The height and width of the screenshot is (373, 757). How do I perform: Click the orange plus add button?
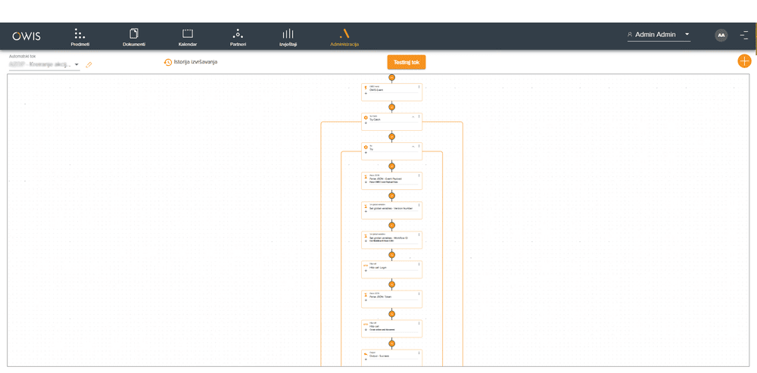click(744, 61)
